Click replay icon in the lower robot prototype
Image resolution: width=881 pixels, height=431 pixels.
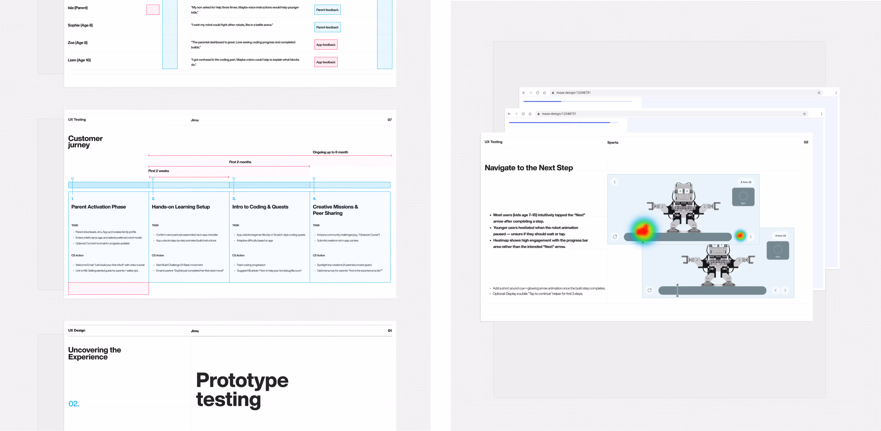point(650,290)
